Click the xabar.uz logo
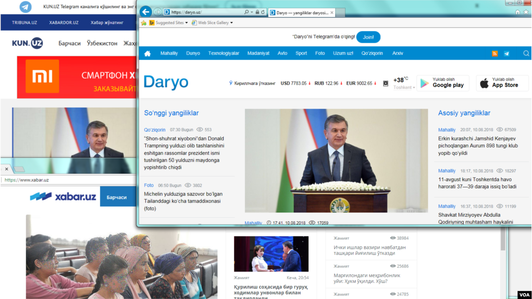The width and height of the screenshot is (532, 299). click(x=63, y=196)
